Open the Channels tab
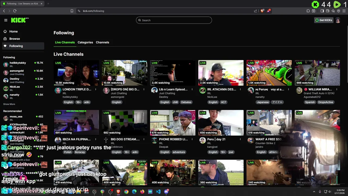Screen dimensions: 348x196 pos(102,42)
